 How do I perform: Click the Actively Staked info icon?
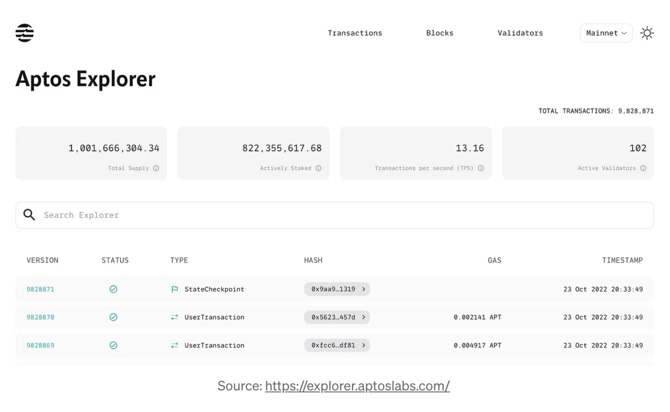click(318, 168)
